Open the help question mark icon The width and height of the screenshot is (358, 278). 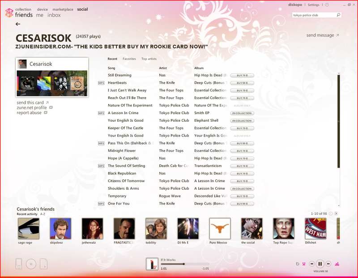[327, 5]
